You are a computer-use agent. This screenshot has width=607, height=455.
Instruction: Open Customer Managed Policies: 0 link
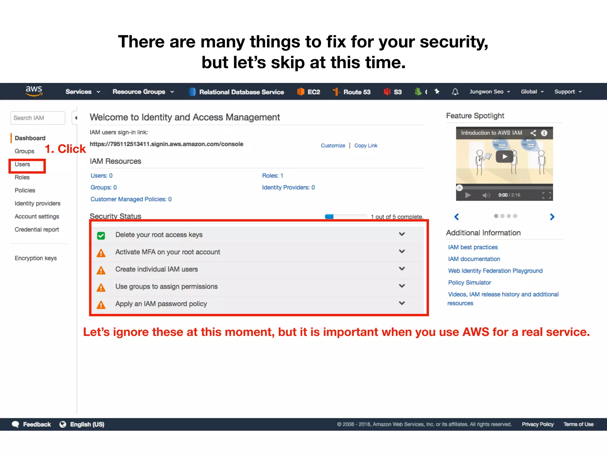click(131, 199)
